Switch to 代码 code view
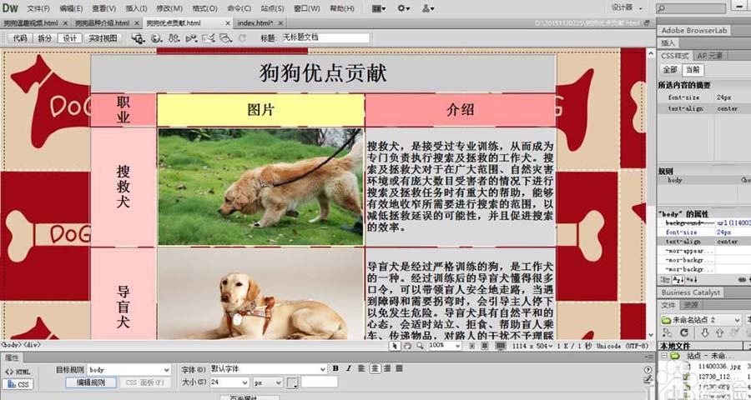 click(x=20, y=38)
